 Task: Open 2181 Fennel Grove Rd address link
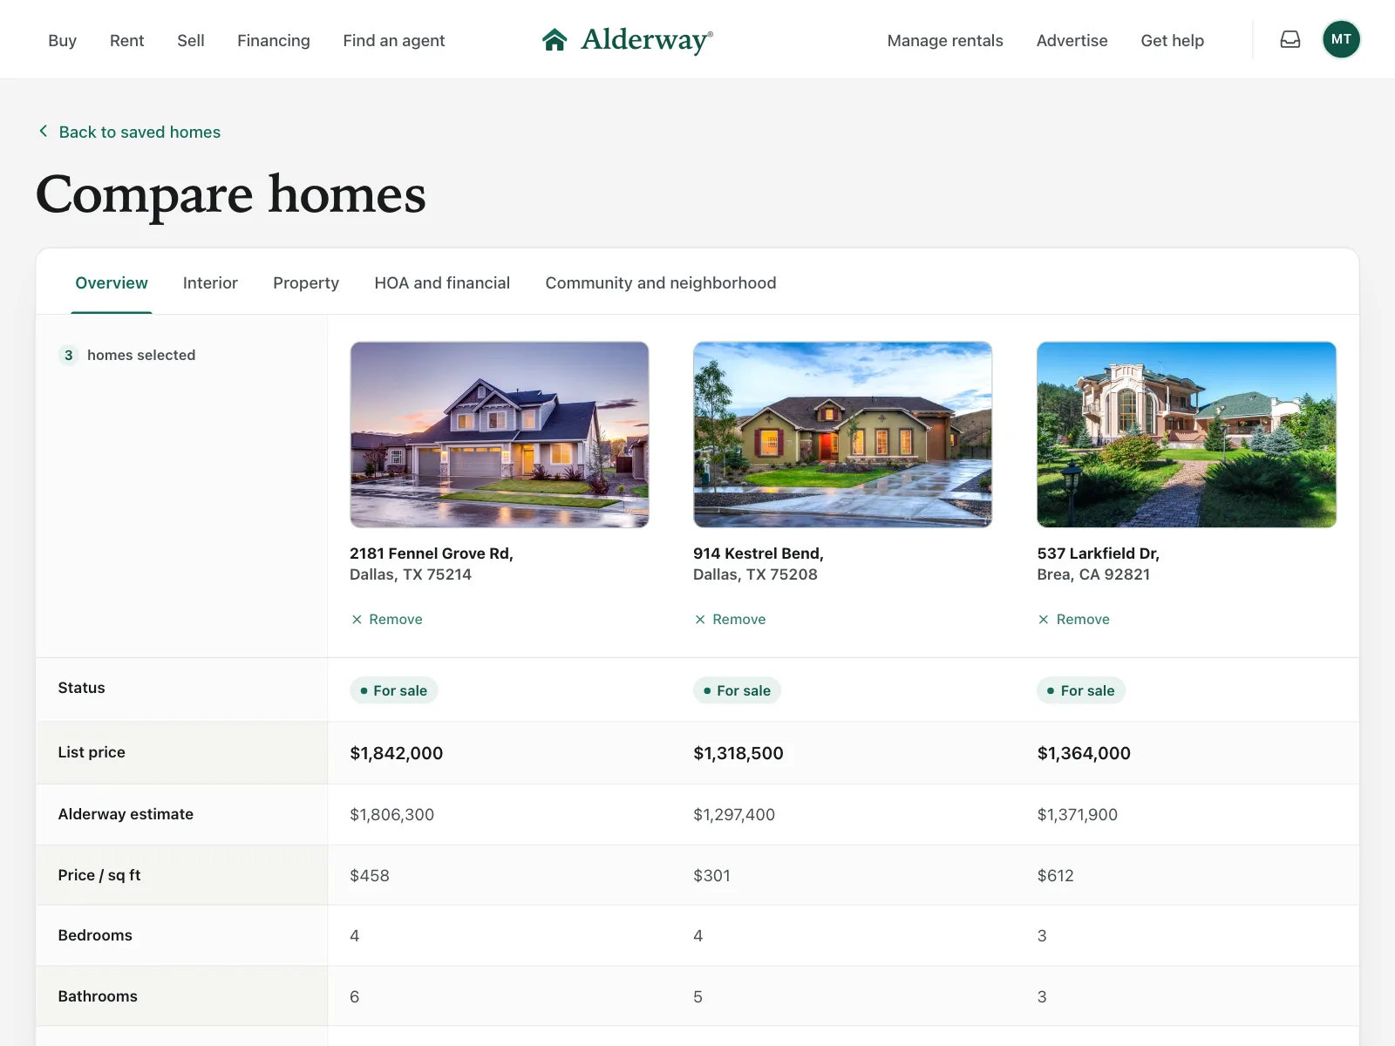(432, 563)
